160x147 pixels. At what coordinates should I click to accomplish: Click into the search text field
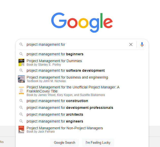[x=76, y=44]
